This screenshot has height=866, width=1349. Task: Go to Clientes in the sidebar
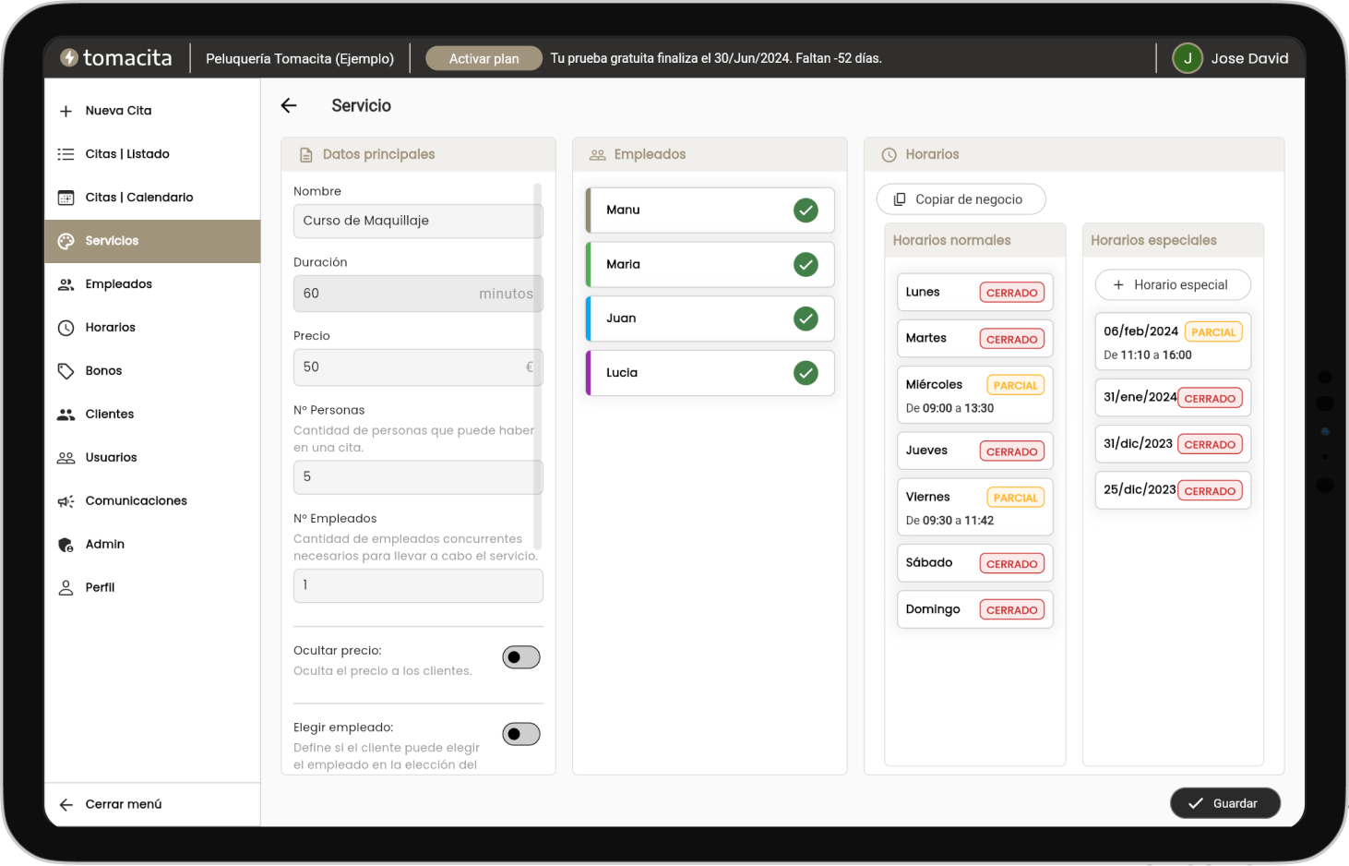152,415
